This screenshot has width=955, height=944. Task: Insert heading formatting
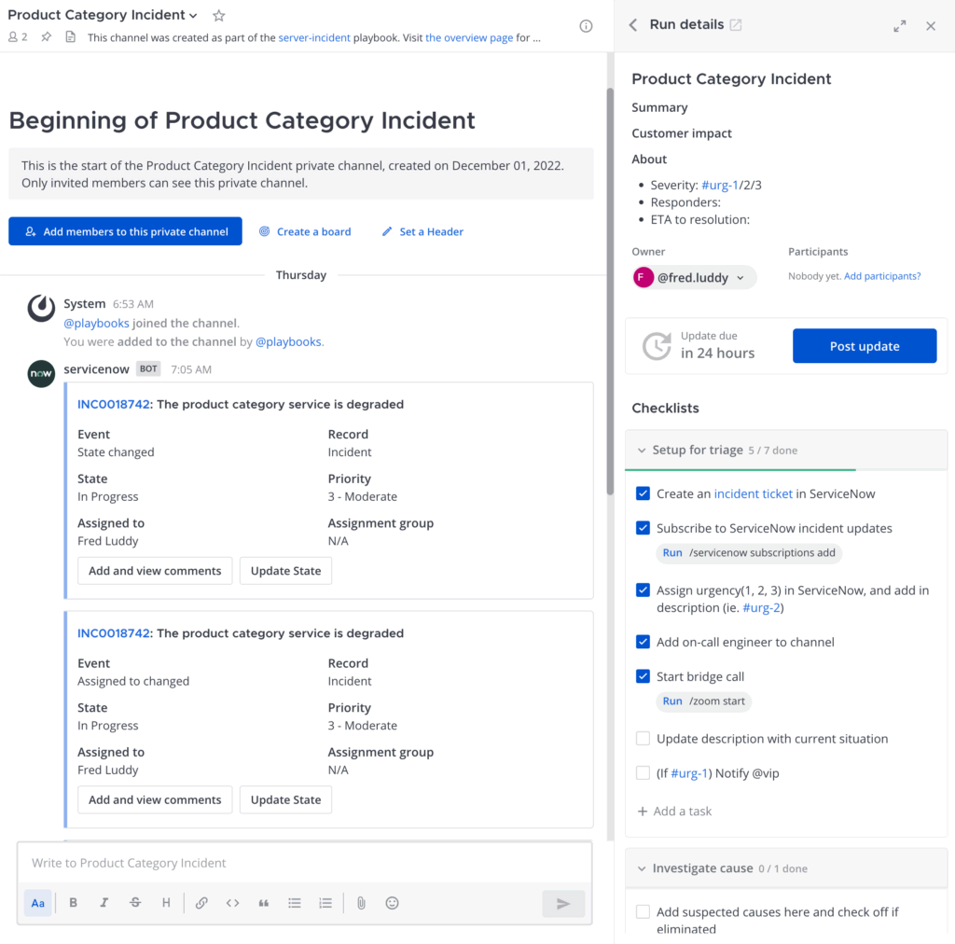[166, 903]
